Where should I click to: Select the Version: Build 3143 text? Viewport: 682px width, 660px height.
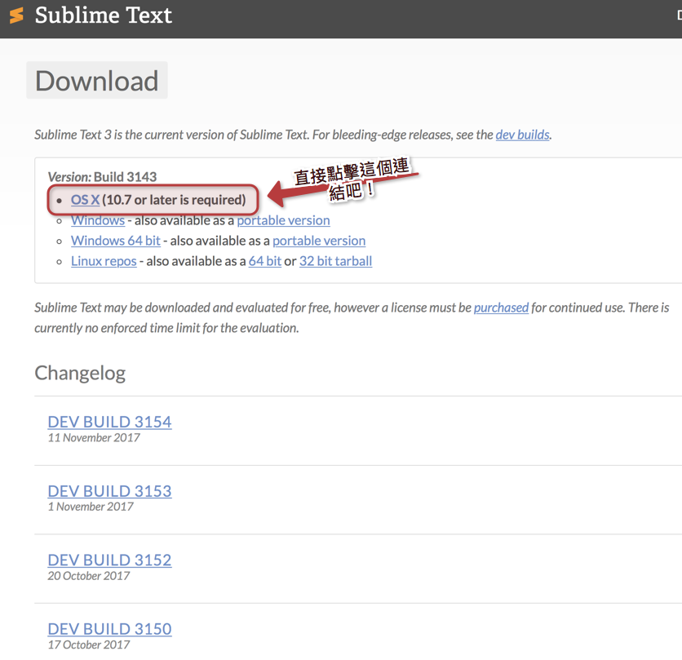point(102,177)
